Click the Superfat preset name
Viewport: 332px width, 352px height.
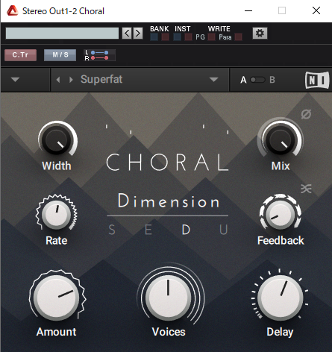click(101, 80)
